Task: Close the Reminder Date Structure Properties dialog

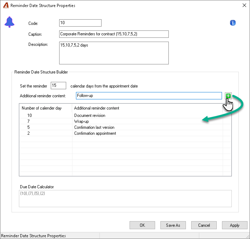Action: click(244, 5)
